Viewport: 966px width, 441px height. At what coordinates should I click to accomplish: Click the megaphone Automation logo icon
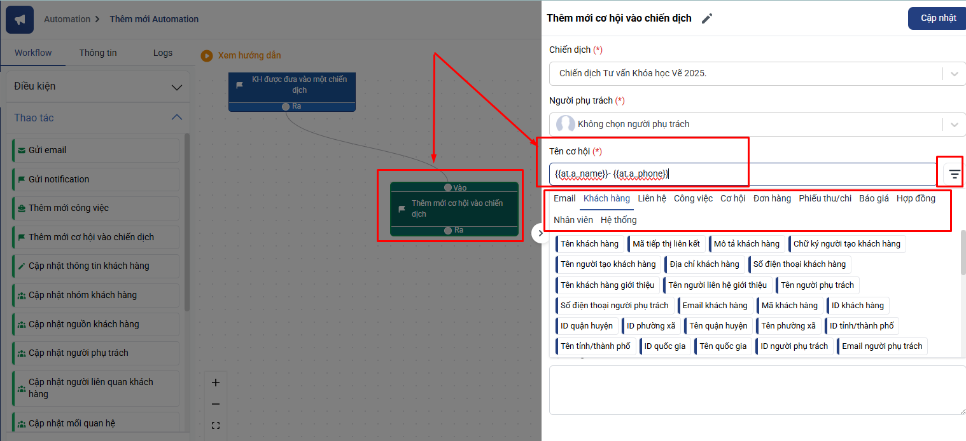20,20
